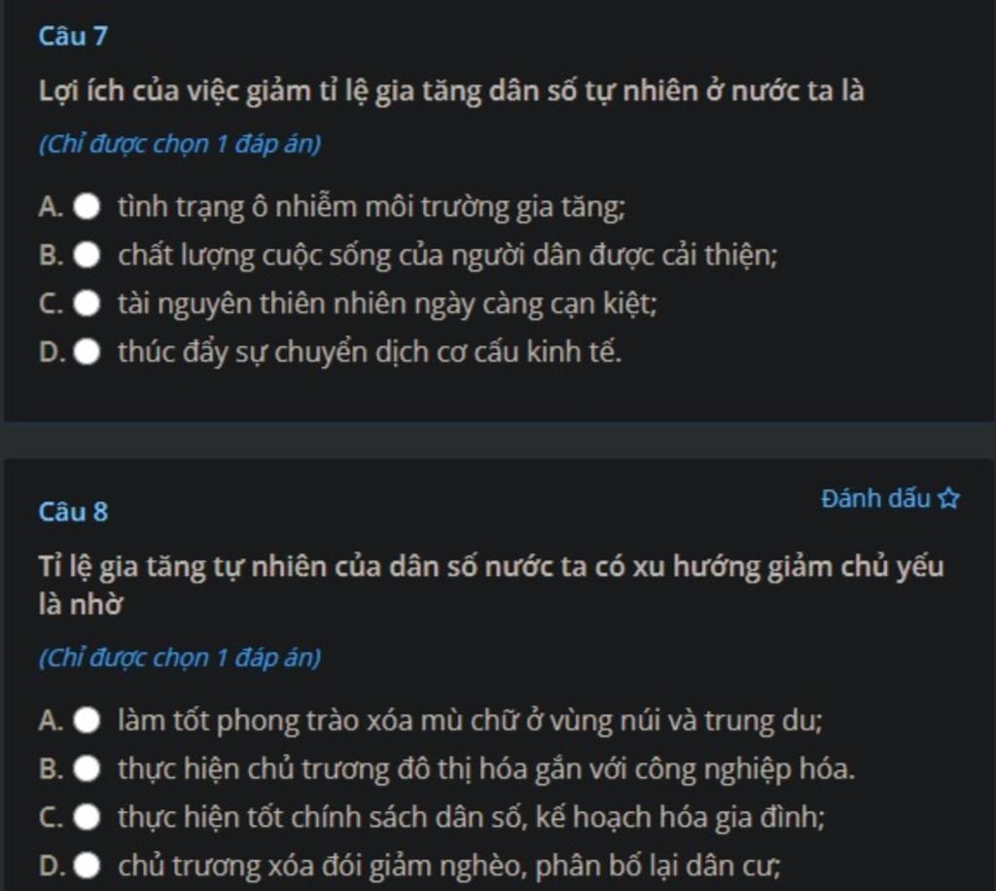This screenshot has height=891, width=996.
Task: Select radio button A for Câu 7
Action: [88, 207]
